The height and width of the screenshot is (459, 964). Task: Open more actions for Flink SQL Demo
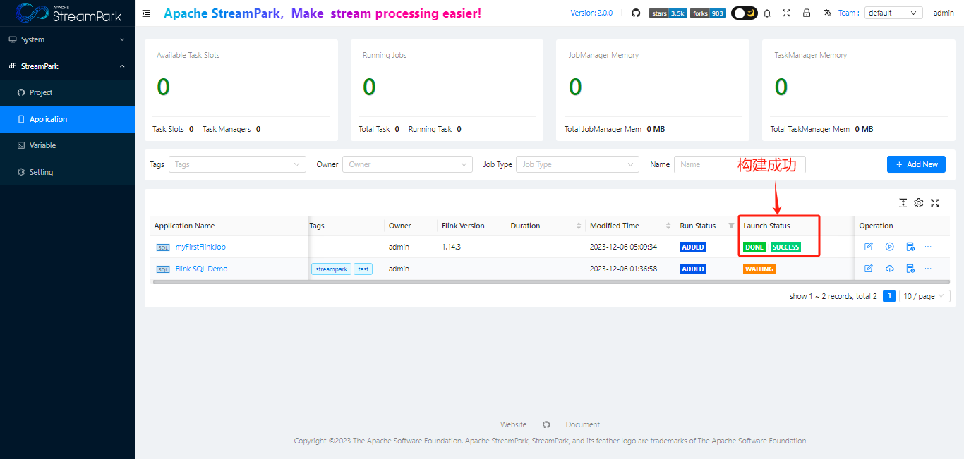click(x=928, y=269)
